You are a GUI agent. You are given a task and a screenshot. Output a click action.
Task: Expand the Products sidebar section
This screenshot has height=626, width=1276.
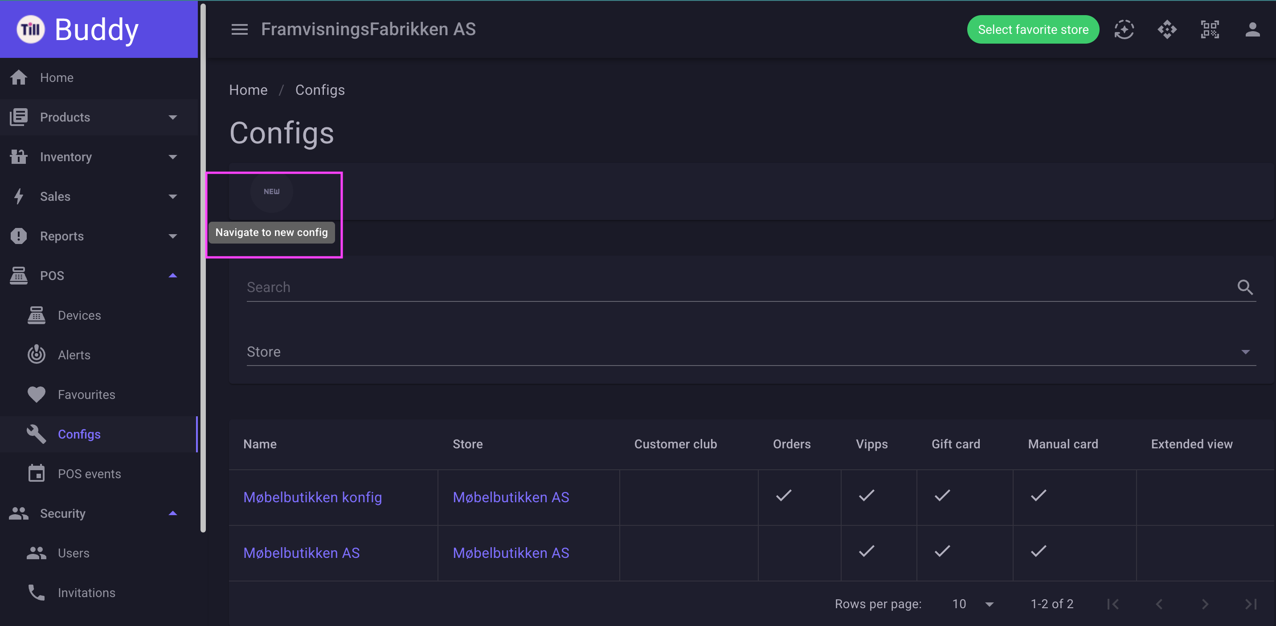tap(99, 117)
